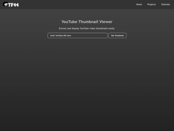Image resolution: width=174 pixels, height=131 pixels.
Task: Open the Home nav link
Action: (139, 5)
